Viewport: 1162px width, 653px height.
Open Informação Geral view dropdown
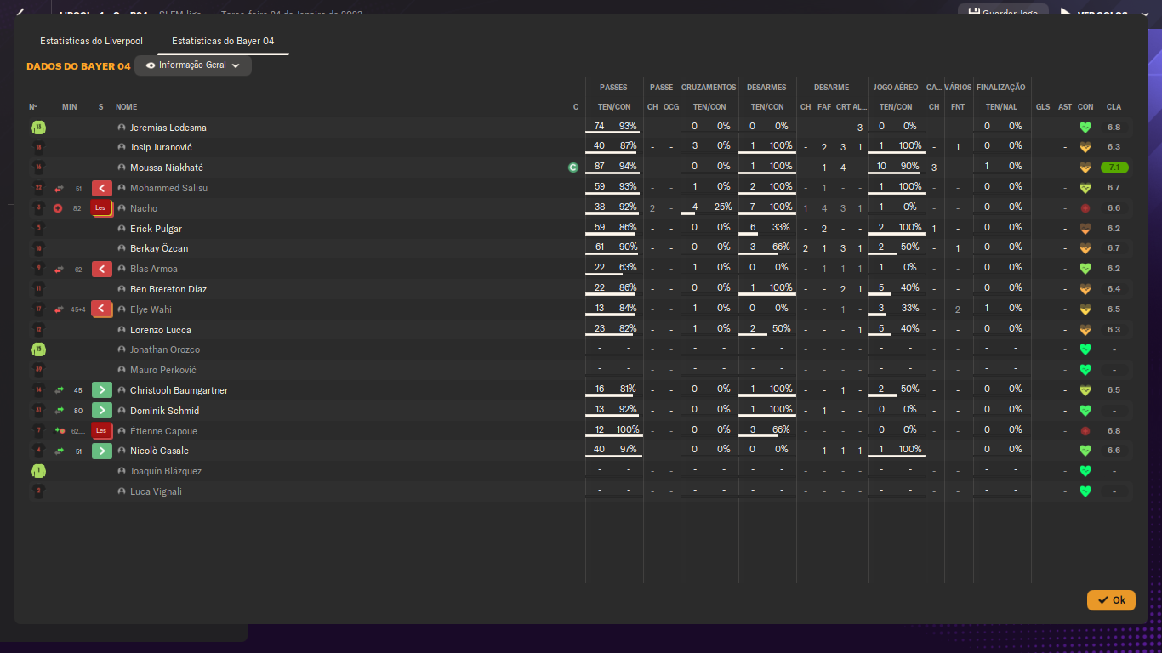[193, 65]
